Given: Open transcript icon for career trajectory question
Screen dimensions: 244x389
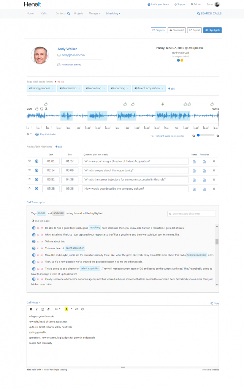Looking at the screenshot, I should (204, 180).
